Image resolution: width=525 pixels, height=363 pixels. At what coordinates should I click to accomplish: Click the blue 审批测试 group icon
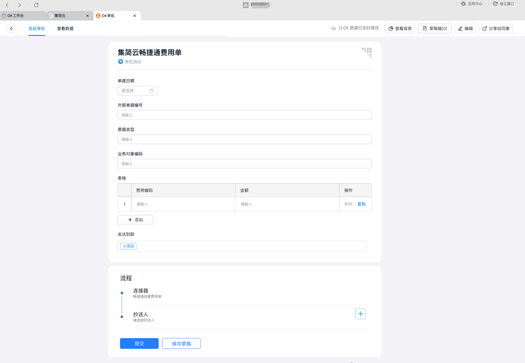pyautogui.click(x=121, y=62)
